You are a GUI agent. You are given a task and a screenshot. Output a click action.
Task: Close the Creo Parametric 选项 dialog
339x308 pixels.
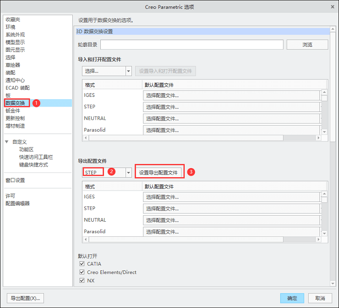point(333,7)
